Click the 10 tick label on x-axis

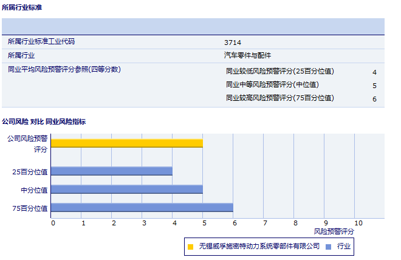pos(358,223)
